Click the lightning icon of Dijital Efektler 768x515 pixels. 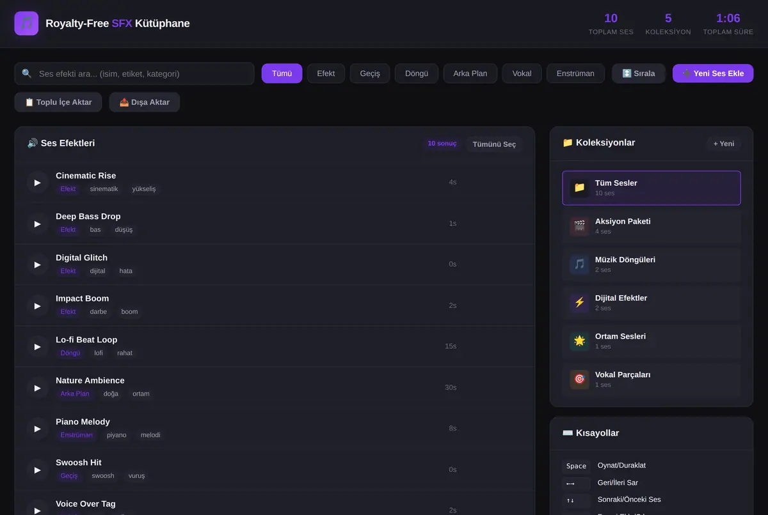coord(580,303)
